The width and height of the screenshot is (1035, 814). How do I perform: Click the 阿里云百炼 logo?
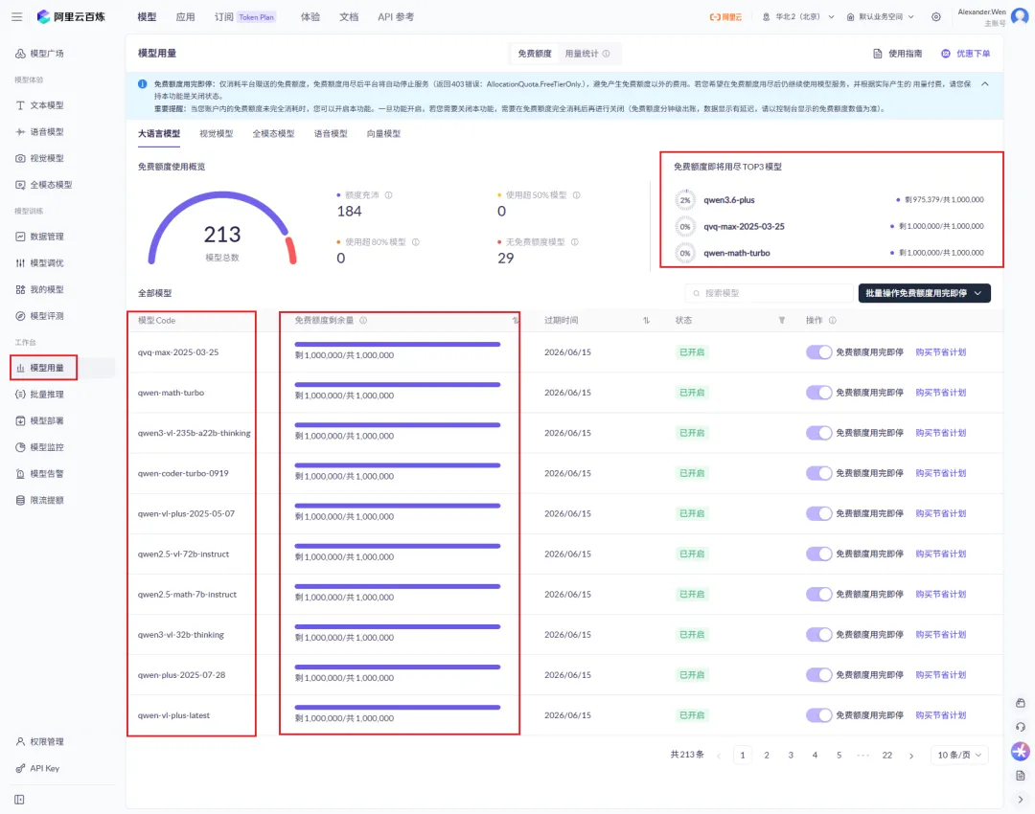tap(71, 17)
